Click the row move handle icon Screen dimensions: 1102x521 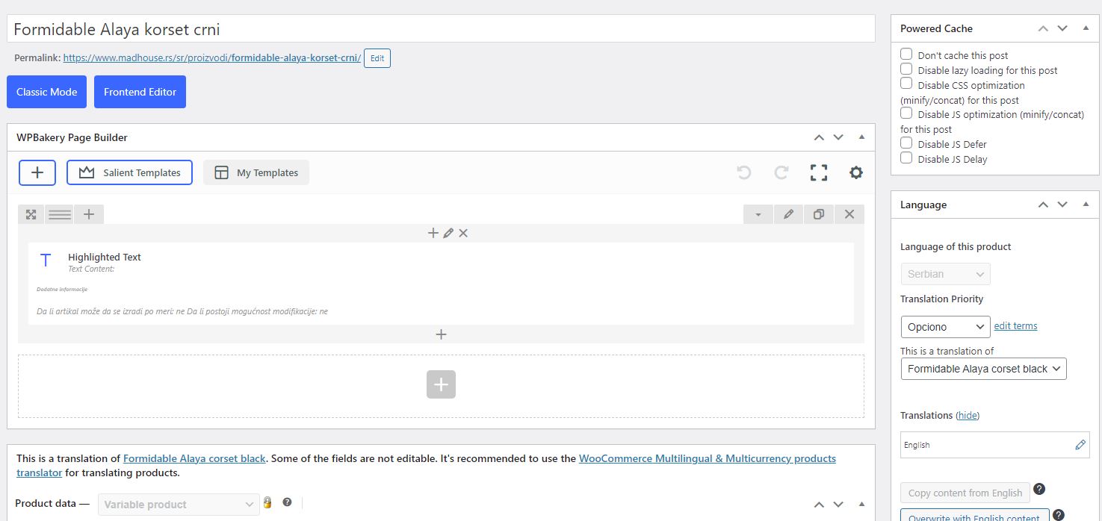(31, 214)
